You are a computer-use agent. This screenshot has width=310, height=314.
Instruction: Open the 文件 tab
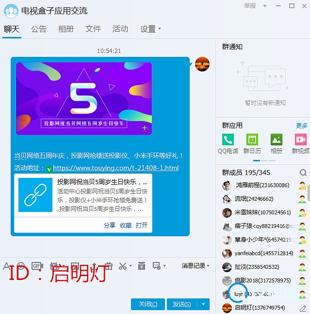click(93, 29)
